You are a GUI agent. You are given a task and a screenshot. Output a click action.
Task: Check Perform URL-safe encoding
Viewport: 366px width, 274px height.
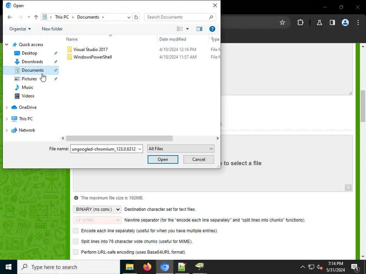[x=76, y=252]
